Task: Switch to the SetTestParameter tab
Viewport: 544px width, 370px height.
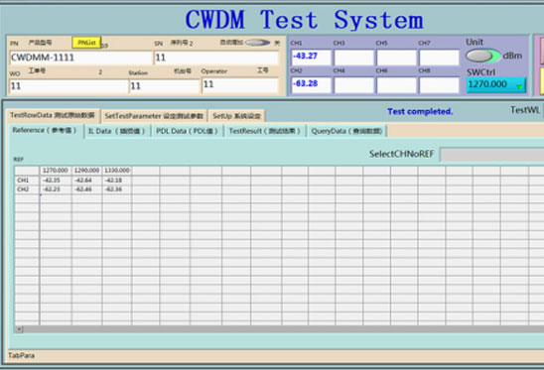Action: 154,116
